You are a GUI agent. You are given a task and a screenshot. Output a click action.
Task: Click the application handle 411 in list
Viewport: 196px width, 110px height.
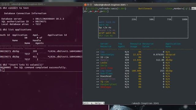[x=35, y=57]
